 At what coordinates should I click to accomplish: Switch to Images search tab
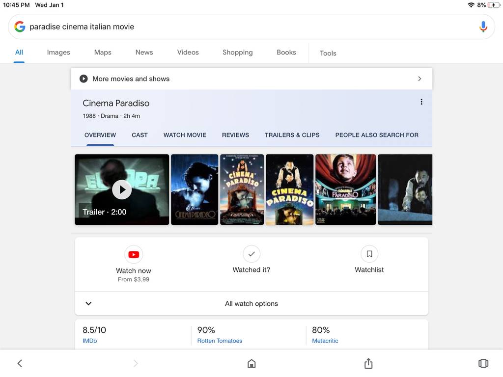58,52
